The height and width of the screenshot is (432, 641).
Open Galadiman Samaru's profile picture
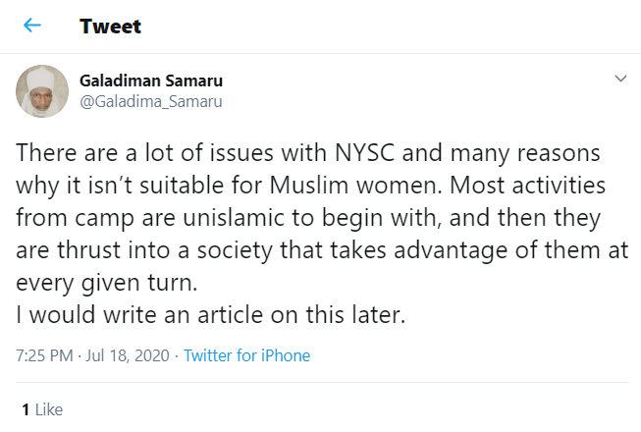click(x=41, y=93)
